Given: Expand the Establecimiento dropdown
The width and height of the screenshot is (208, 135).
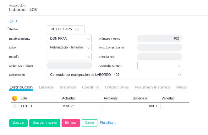Looking at the screenshot, I should point(89,39).
